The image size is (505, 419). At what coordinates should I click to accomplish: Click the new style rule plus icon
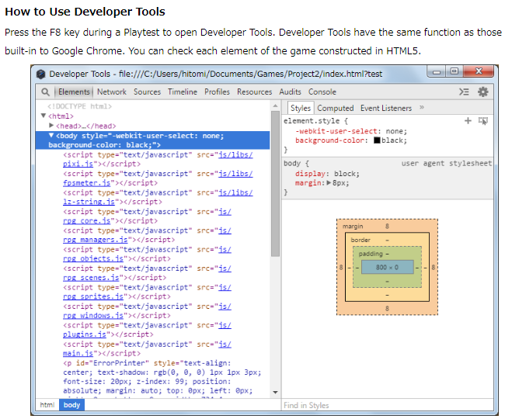(468, 121)
